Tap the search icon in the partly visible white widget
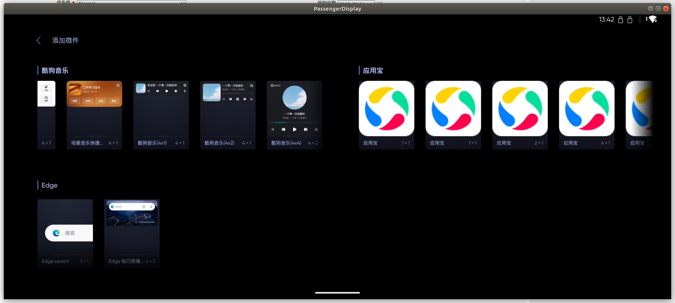 pyautogui.click(x=46, y=99)
